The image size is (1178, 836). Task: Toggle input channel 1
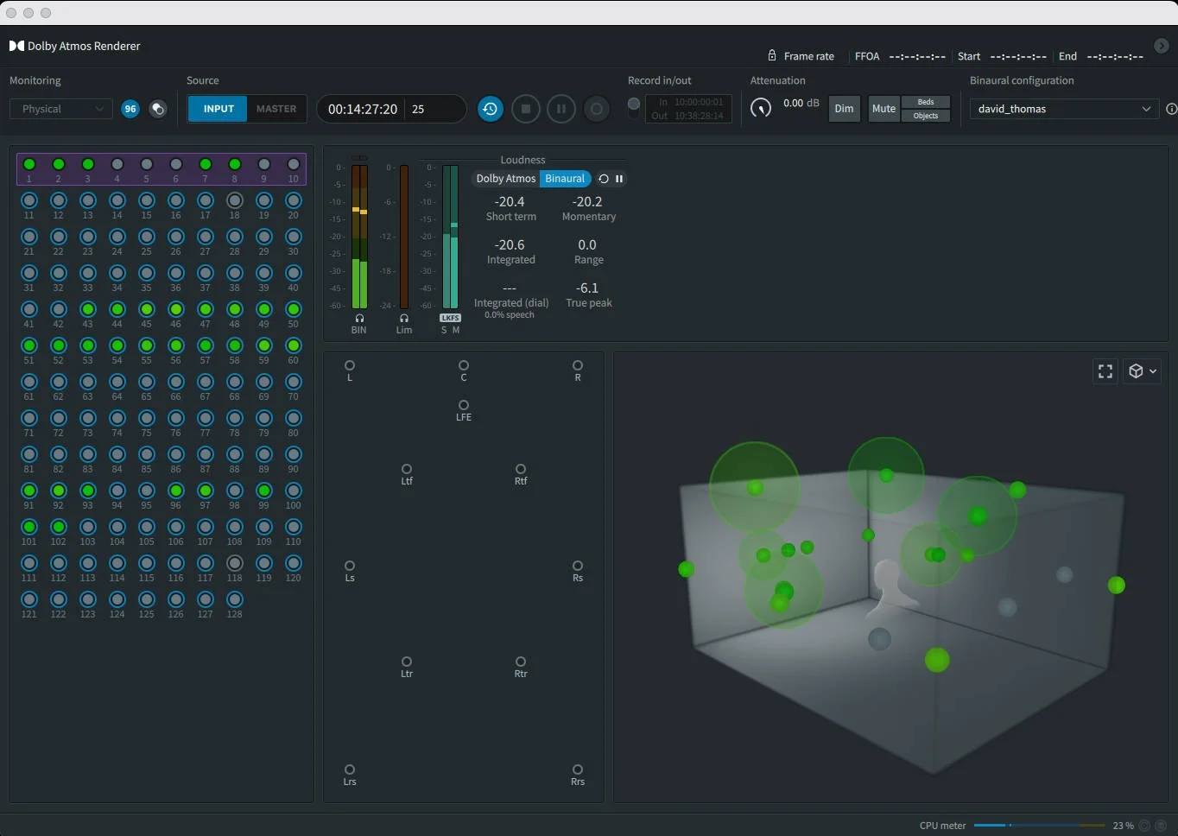point(29,164)
